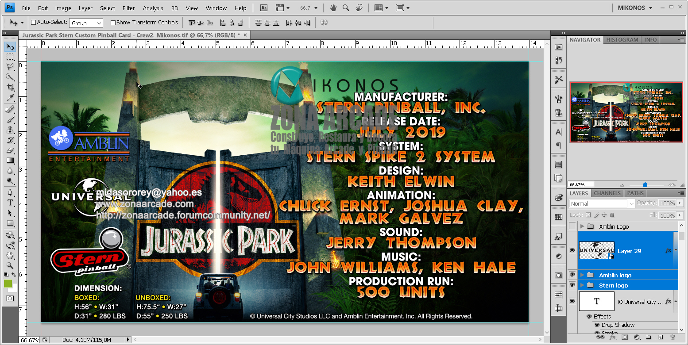The height and width of the screenshot is (345, 688).
Task: Click the Rotate View tool in application bar
Action: coord(359,8)
